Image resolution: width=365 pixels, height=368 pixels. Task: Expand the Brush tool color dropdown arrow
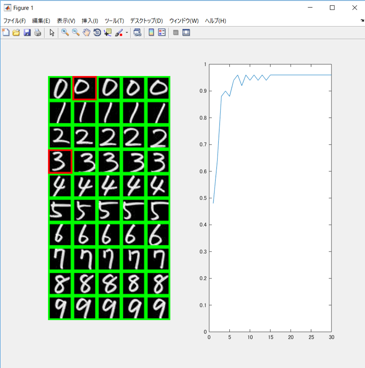(127, 33)
